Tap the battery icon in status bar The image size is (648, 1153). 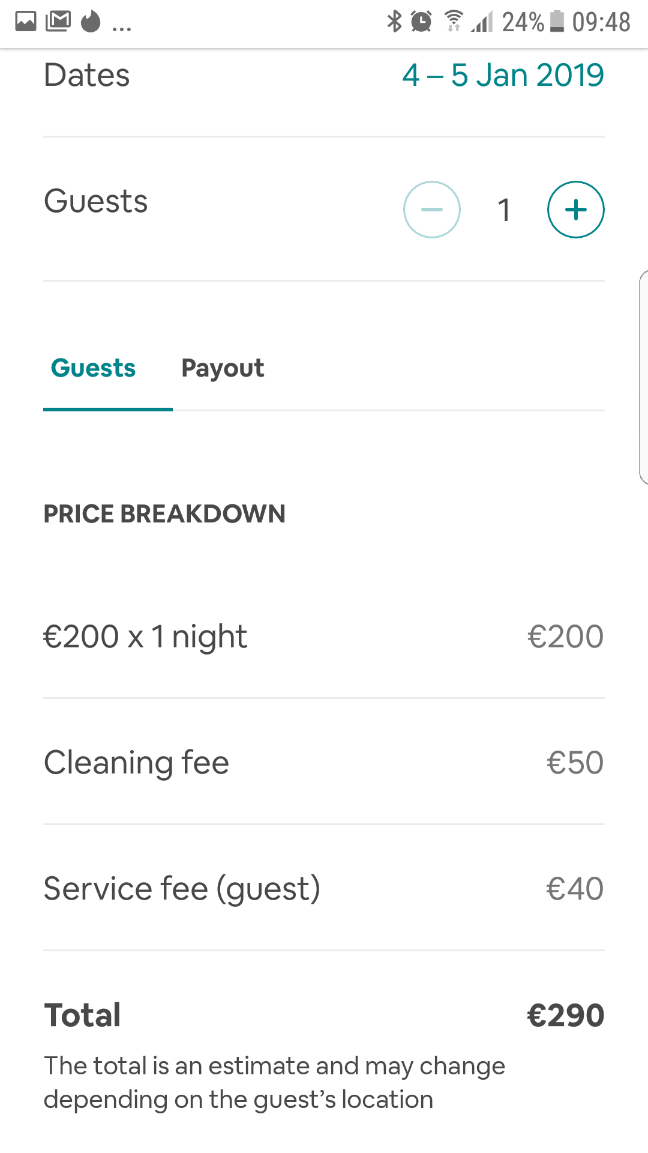coord(557,22)
